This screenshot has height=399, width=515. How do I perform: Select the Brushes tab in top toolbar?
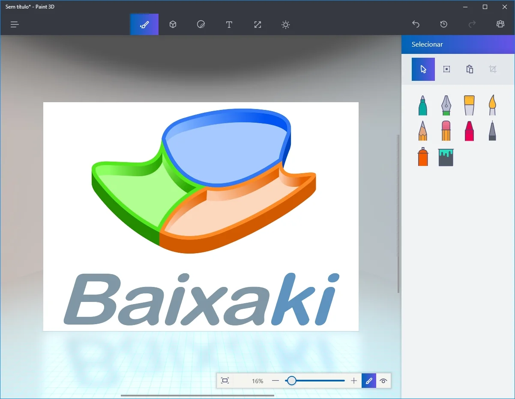point(144,24)
